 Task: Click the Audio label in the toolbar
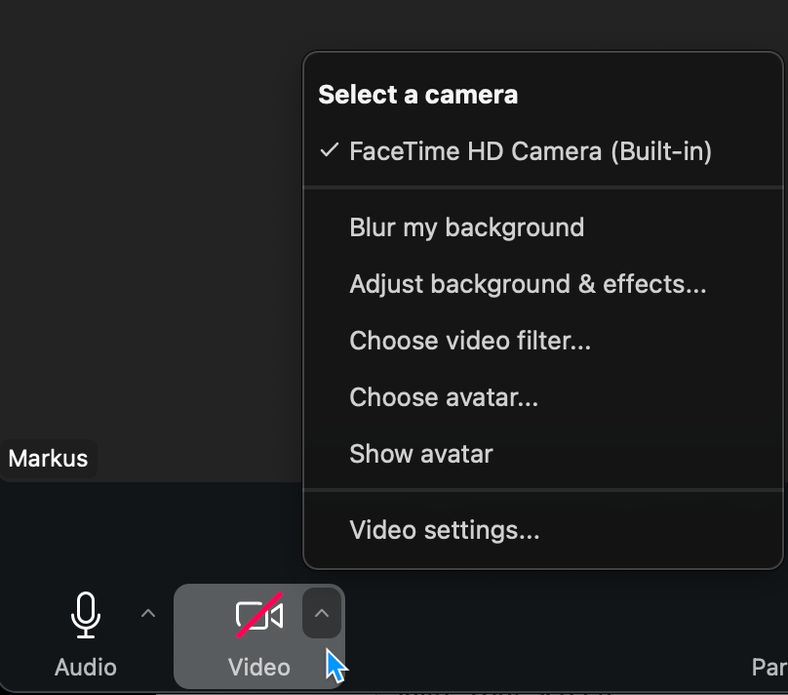[x=86, y=668]
